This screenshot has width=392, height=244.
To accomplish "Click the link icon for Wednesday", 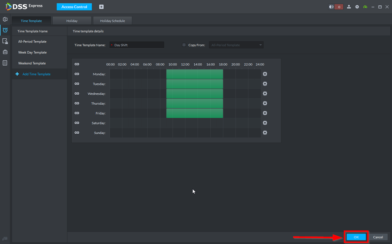I will 77,93.
